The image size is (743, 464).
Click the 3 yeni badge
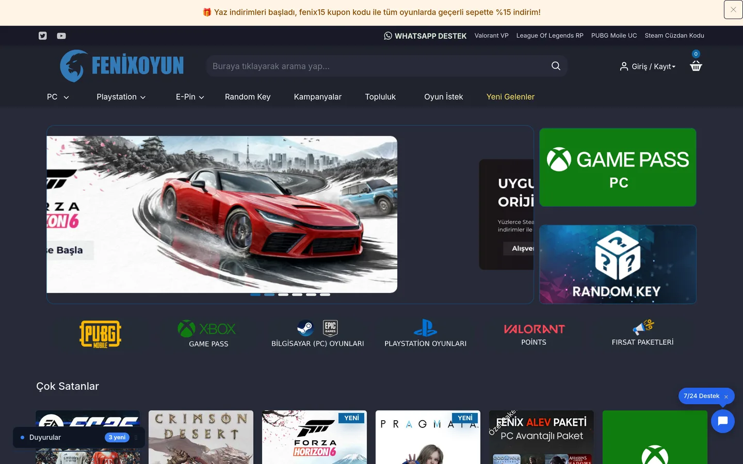pos(117,437)
